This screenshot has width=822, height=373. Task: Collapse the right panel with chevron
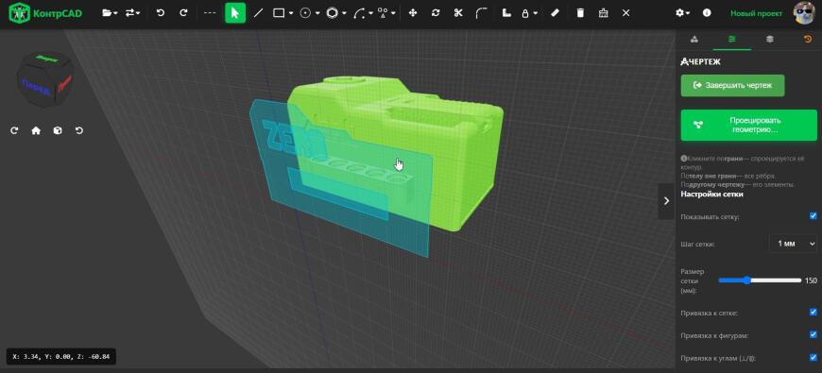(x=666, y=200)
